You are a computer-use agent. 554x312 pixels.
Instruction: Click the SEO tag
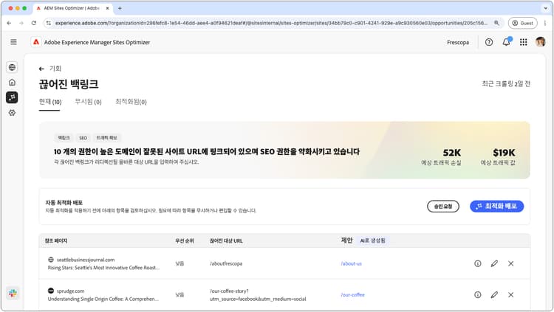tap(83, 138)
